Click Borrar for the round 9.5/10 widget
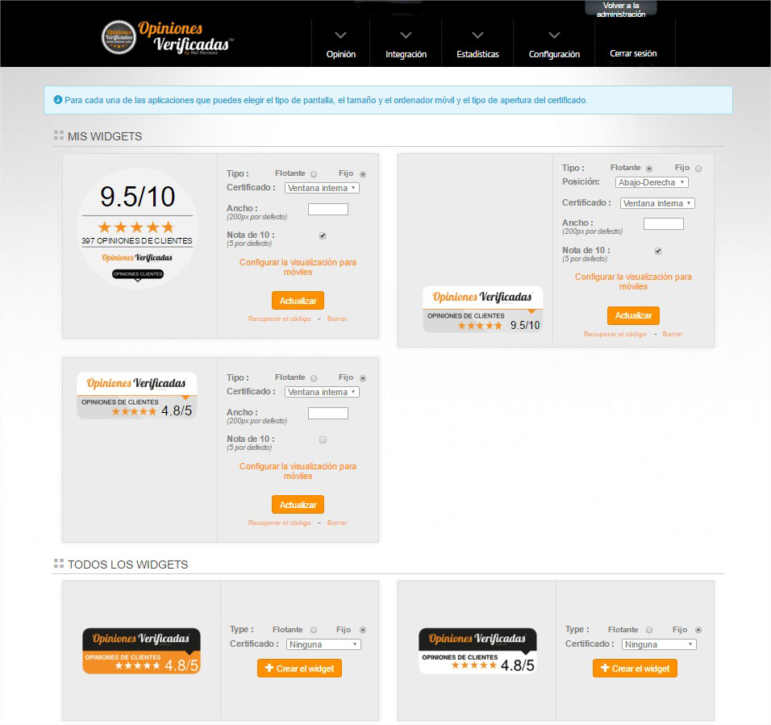The width and height of the screenshot is (771, 725). 337,319
